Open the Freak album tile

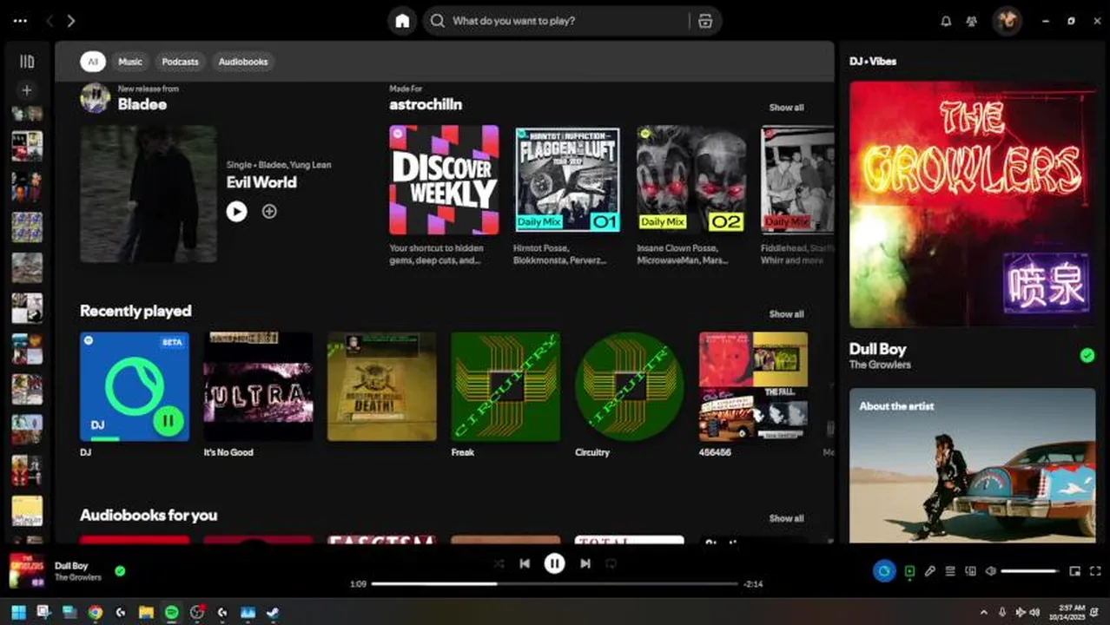pyautogui.click(x=505, y=386)
